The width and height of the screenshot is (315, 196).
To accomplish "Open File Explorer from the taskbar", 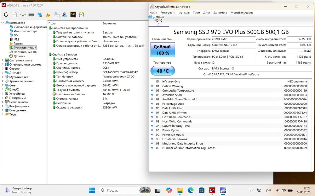I will [x=180, y=190].
